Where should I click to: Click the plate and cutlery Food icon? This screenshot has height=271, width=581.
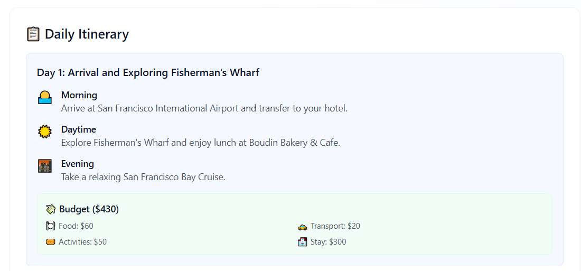[51, 226]
